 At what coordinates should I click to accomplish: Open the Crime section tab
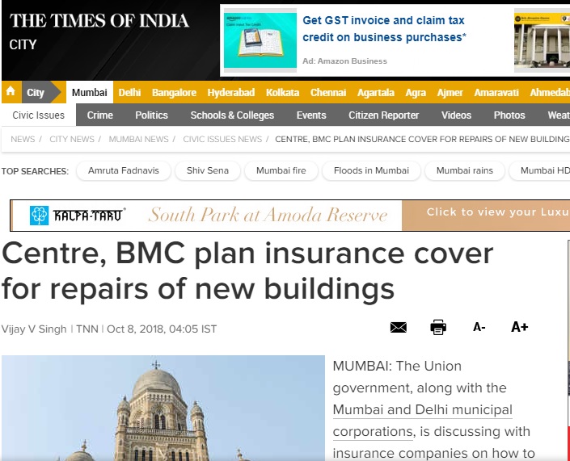pos(100,115)
